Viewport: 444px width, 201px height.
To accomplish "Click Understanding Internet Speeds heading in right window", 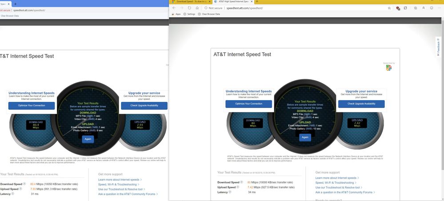I will [248, 91].
